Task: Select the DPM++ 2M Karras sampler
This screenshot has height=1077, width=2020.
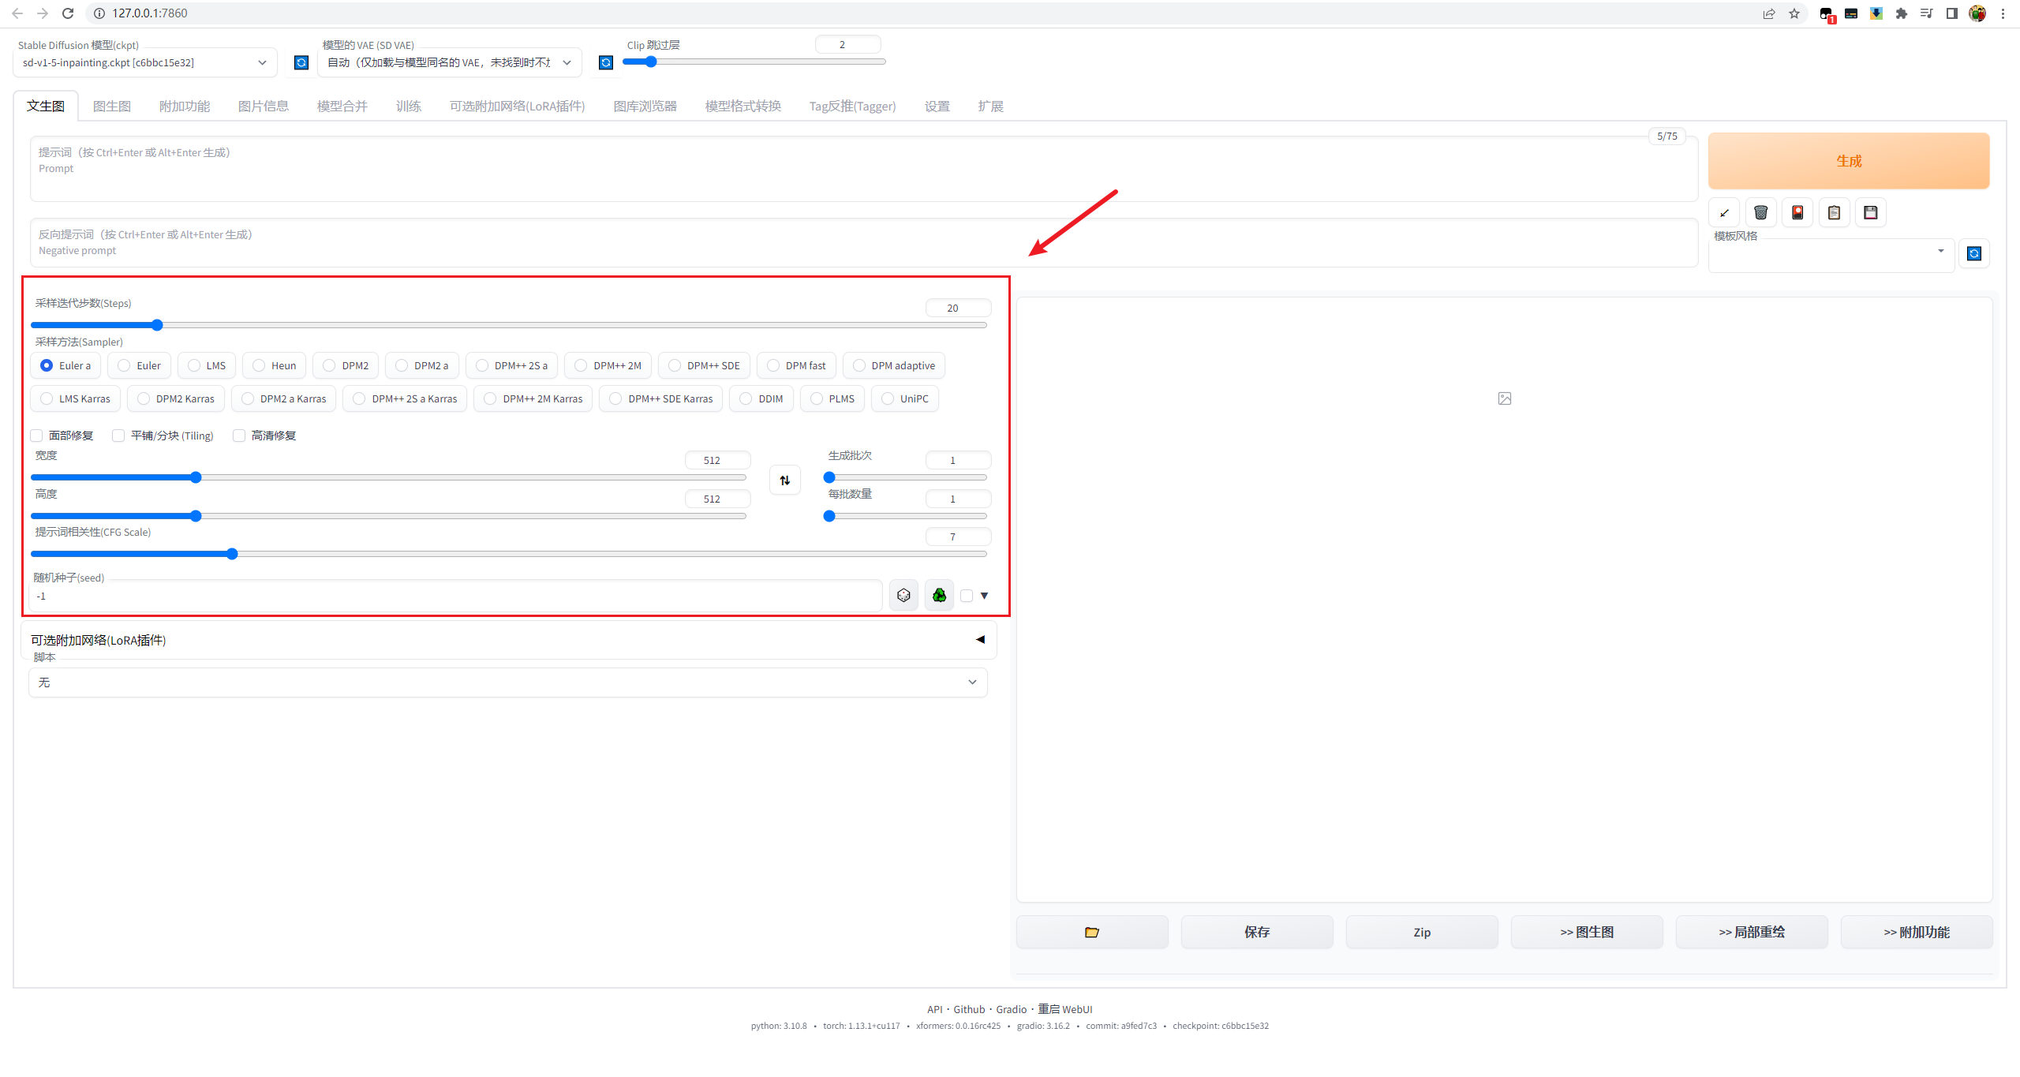Action: point(533,398)
